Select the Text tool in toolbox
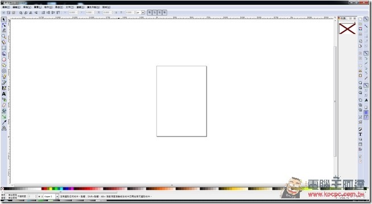The width and height of the screenshot is (372, 204). tap(4, 94)
